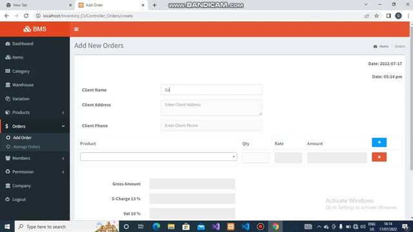The width and height of the screenshot is (413, 232).
Task: Select Add Order submenu item
Action: point(22,137)
